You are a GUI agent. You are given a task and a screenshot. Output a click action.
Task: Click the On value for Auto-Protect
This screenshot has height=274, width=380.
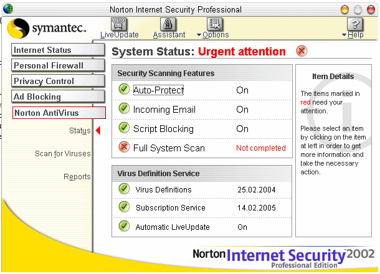(x=242, y=90)
